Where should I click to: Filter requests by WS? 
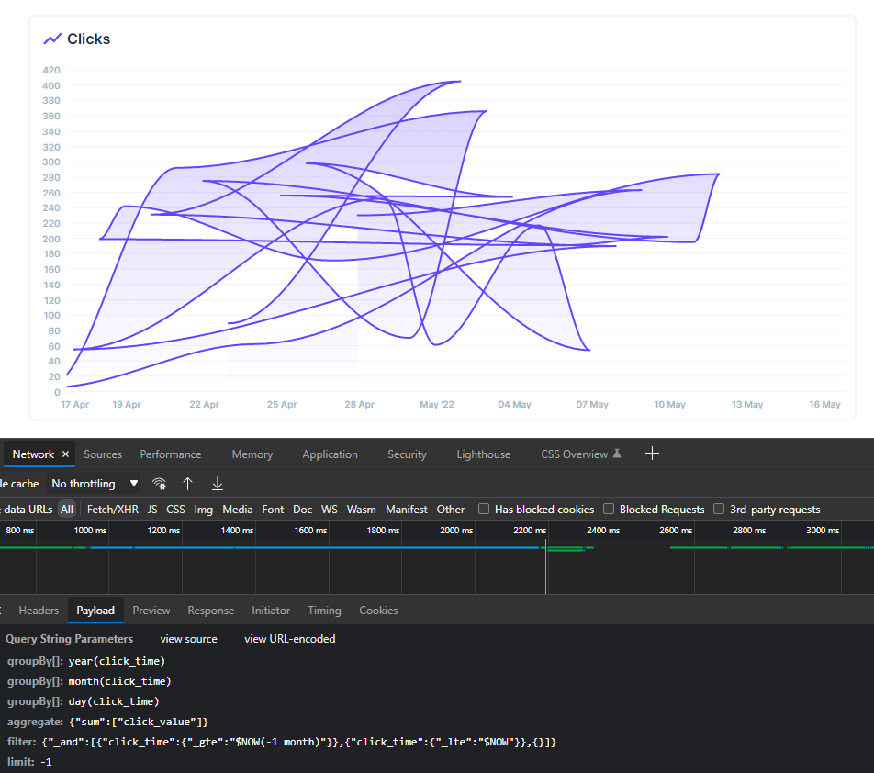(x=330, y=510)
